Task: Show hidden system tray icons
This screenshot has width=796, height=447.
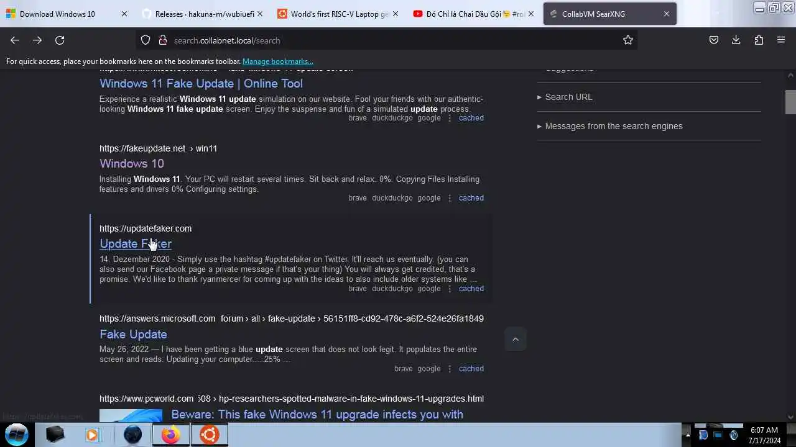Action: (x=687, y=435)
